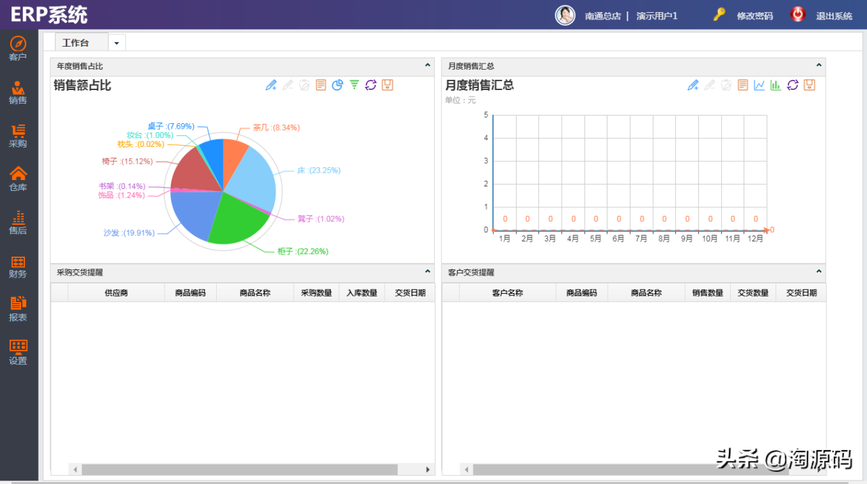Image resolution: width=867 pixels, height=484 pixels.
Task: Click the 桌子 :(7.69%) pie label
Action: (x=171, y=126)
